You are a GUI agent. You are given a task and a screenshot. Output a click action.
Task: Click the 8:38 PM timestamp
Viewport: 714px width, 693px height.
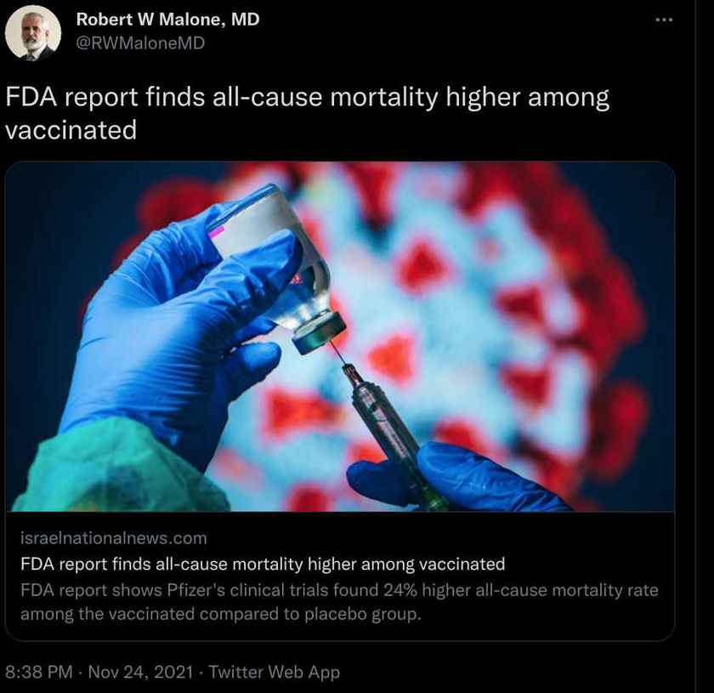[x=39, y=672]
